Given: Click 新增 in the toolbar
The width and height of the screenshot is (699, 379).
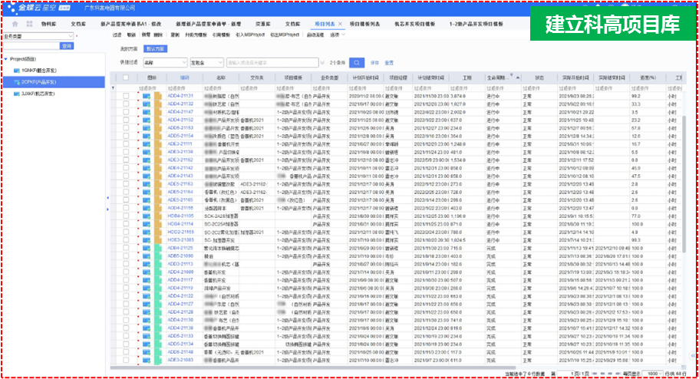Looking at the screenshot, I should coord(146,35).
